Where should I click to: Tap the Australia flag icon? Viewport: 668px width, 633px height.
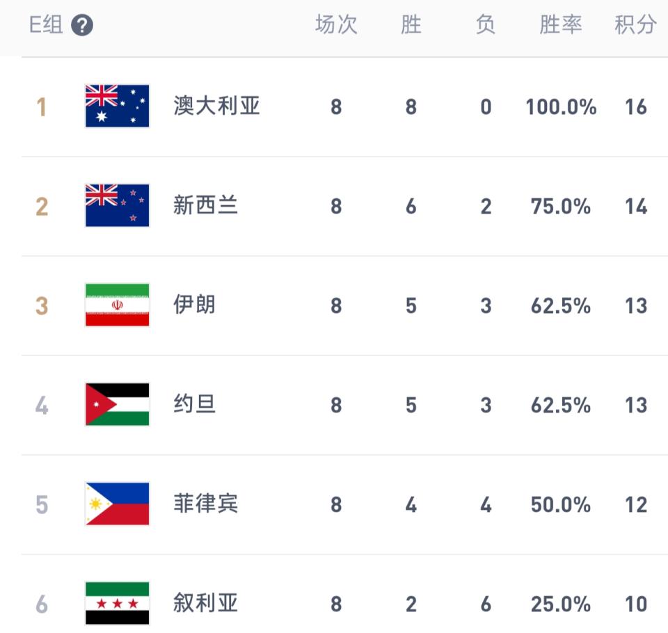[x=117, y=106]
